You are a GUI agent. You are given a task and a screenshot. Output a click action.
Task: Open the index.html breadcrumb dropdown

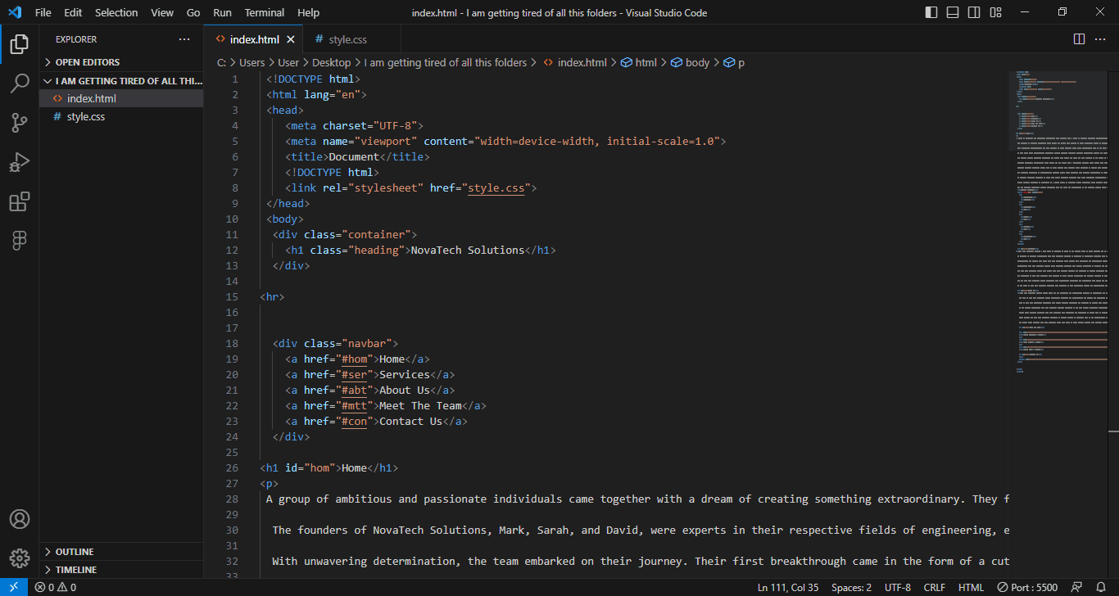point(575,62)
